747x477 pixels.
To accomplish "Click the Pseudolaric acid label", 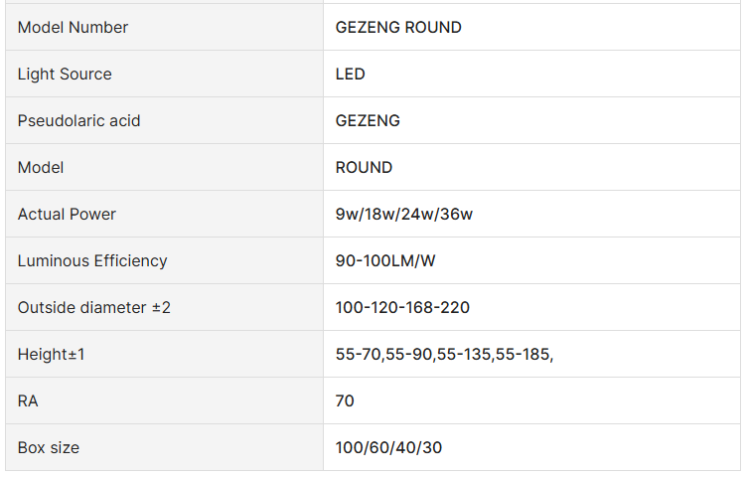I will click(x=78, y=121).
